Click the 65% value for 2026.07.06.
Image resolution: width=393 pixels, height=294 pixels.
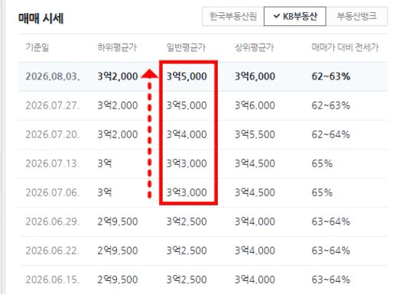tap(322, 192)
